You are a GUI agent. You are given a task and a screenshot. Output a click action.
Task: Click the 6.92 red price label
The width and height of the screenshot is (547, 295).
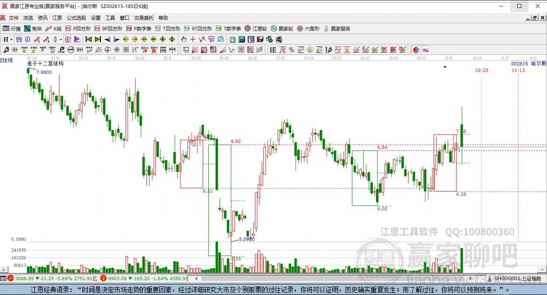click(x=236, y=141)
